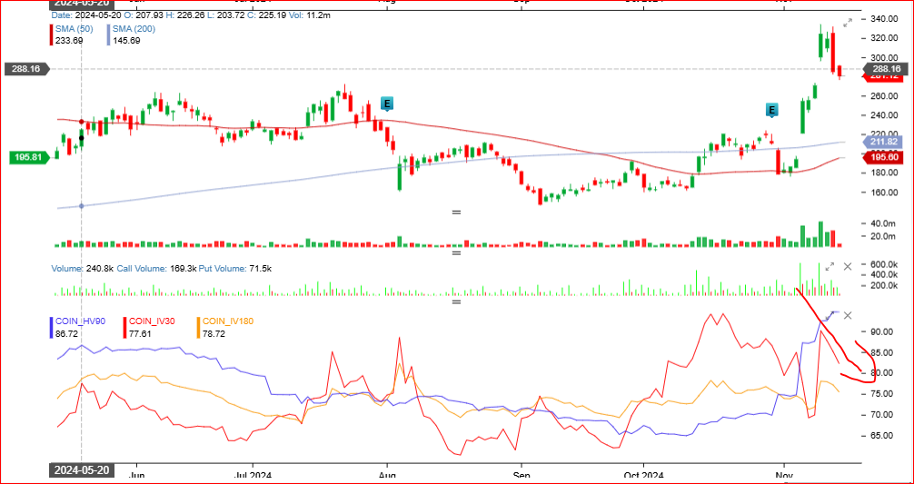The width and height of the screenshot is (914, 484).
Task: Click the IV180 value 78.72
Action: click(x=214, y=334)
